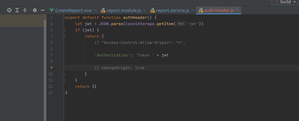Viewport: 299px width, 121px height.
Task: Collapse the if (jwt) block fold at line 3
Action: point(64,30)
